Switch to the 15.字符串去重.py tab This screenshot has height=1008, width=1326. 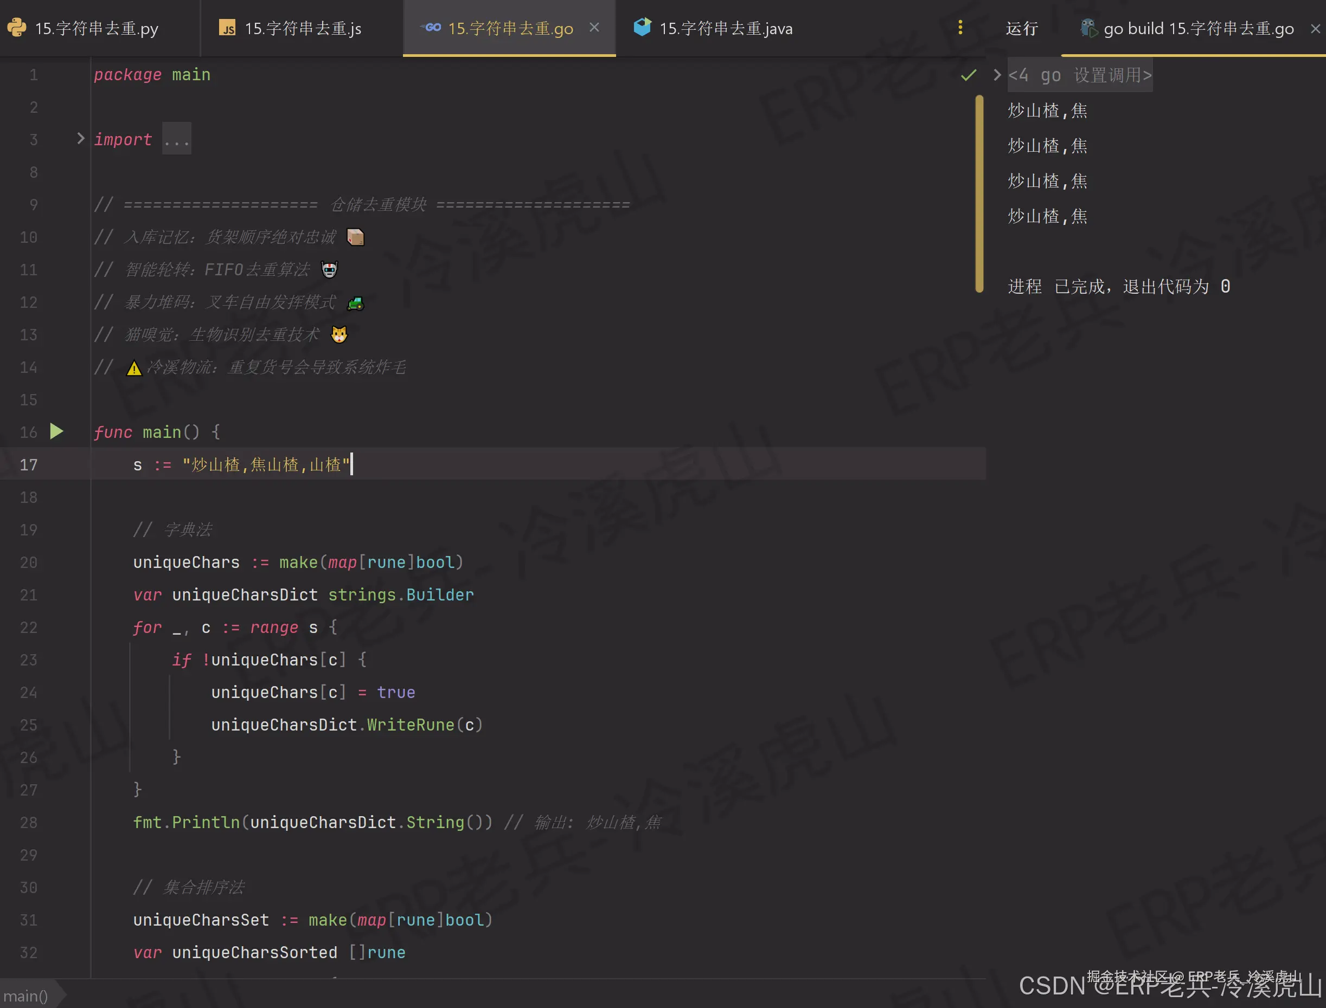[96, 28]
